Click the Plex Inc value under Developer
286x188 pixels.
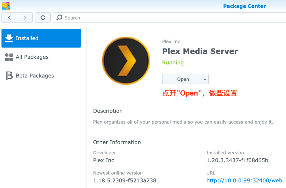point(104,160)
